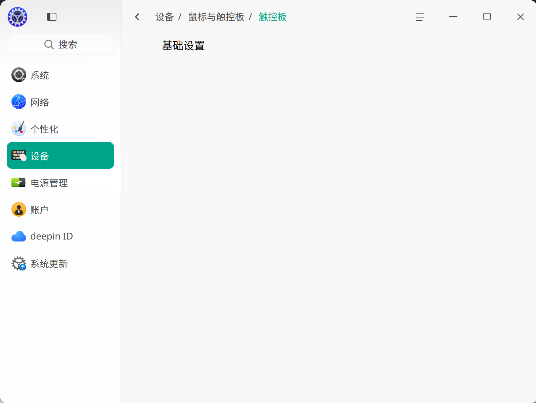
Task: Open the 系统 settings category
Action: 60,75
